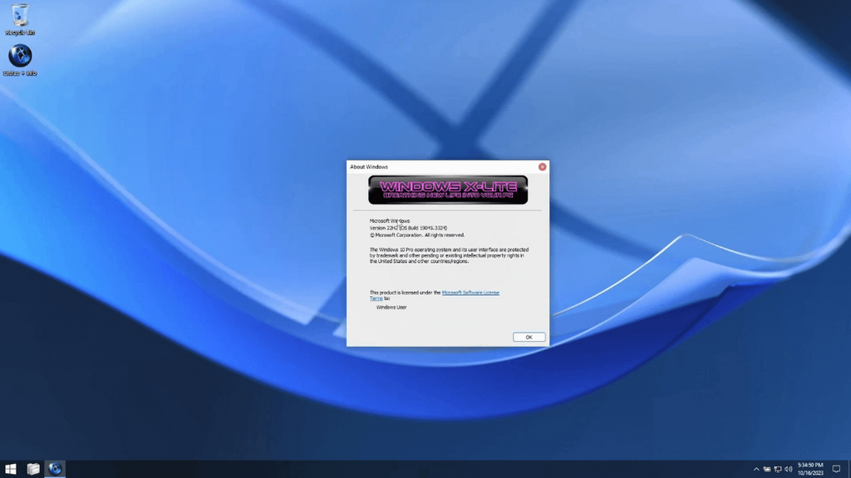Screen dimensions: 851x478
Task: Launch File Explorer from the taskbar
Action: point(33,469)
